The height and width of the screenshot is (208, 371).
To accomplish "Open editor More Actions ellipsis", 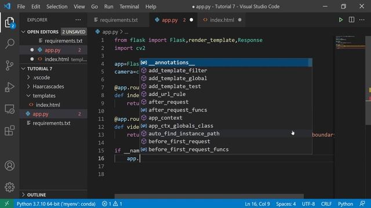I will tap(362, 20).
